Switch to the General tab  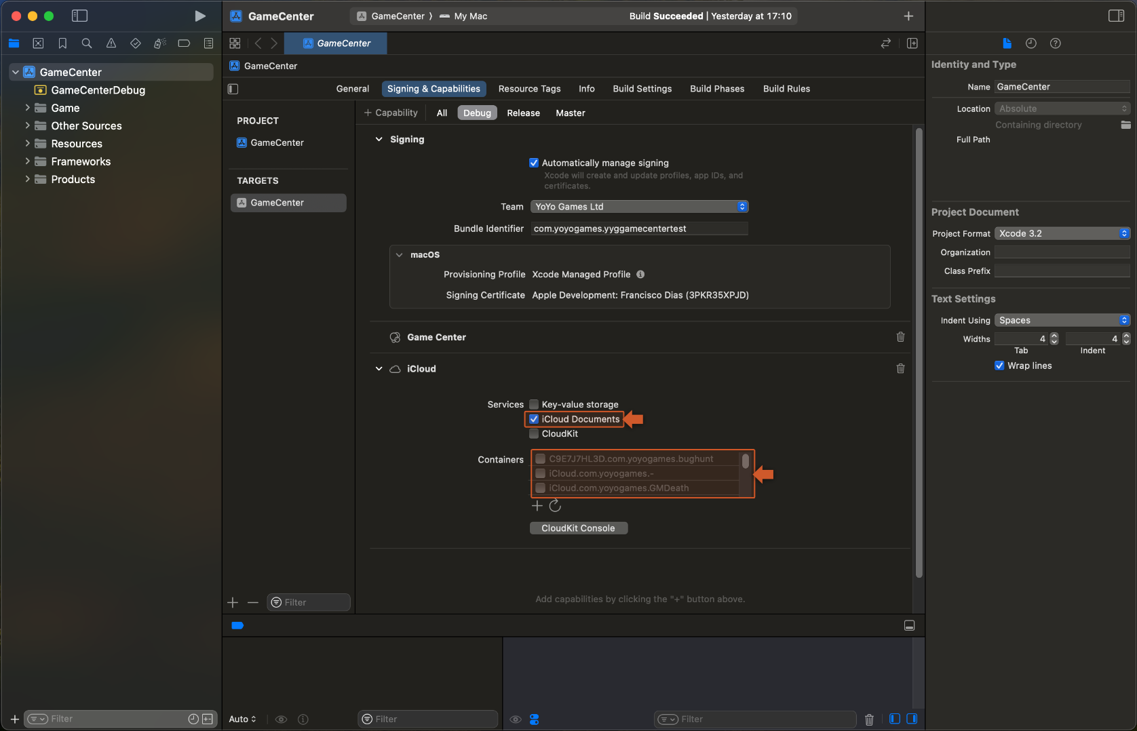point(353,89)
